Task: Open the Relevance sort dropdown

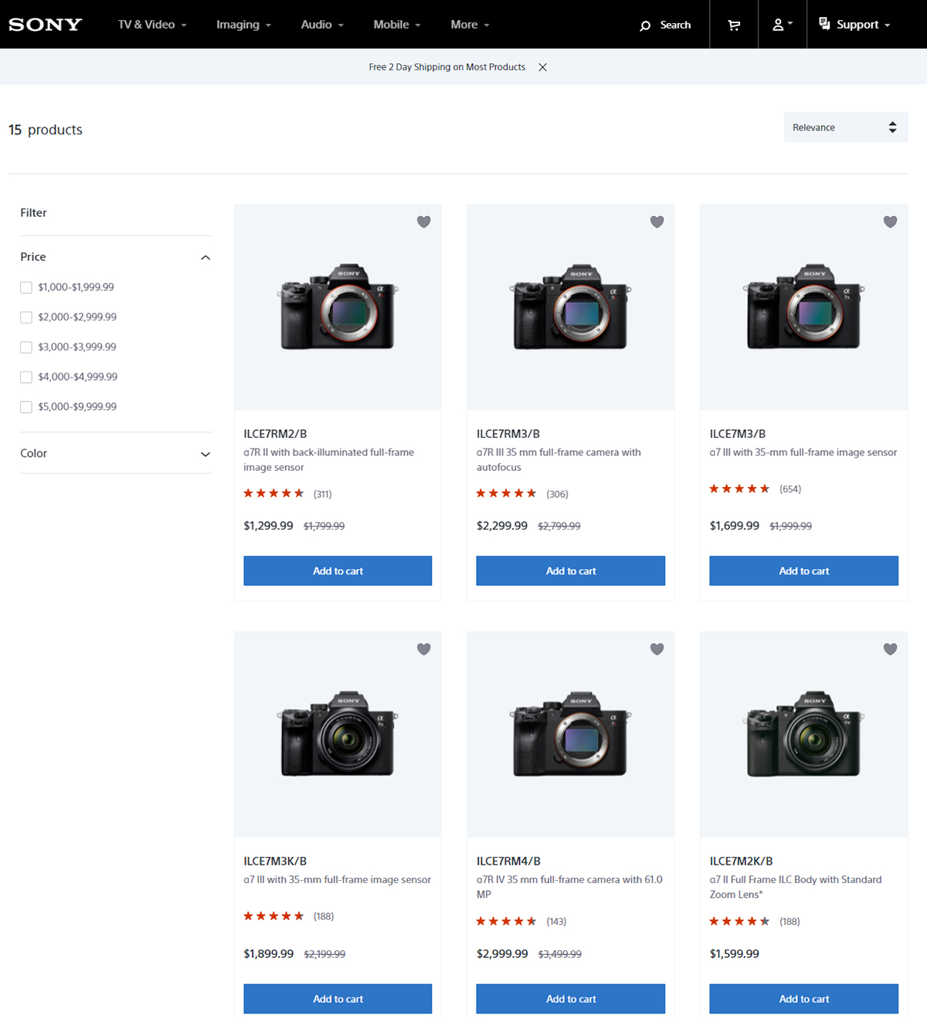Action: tap(845, 127)
